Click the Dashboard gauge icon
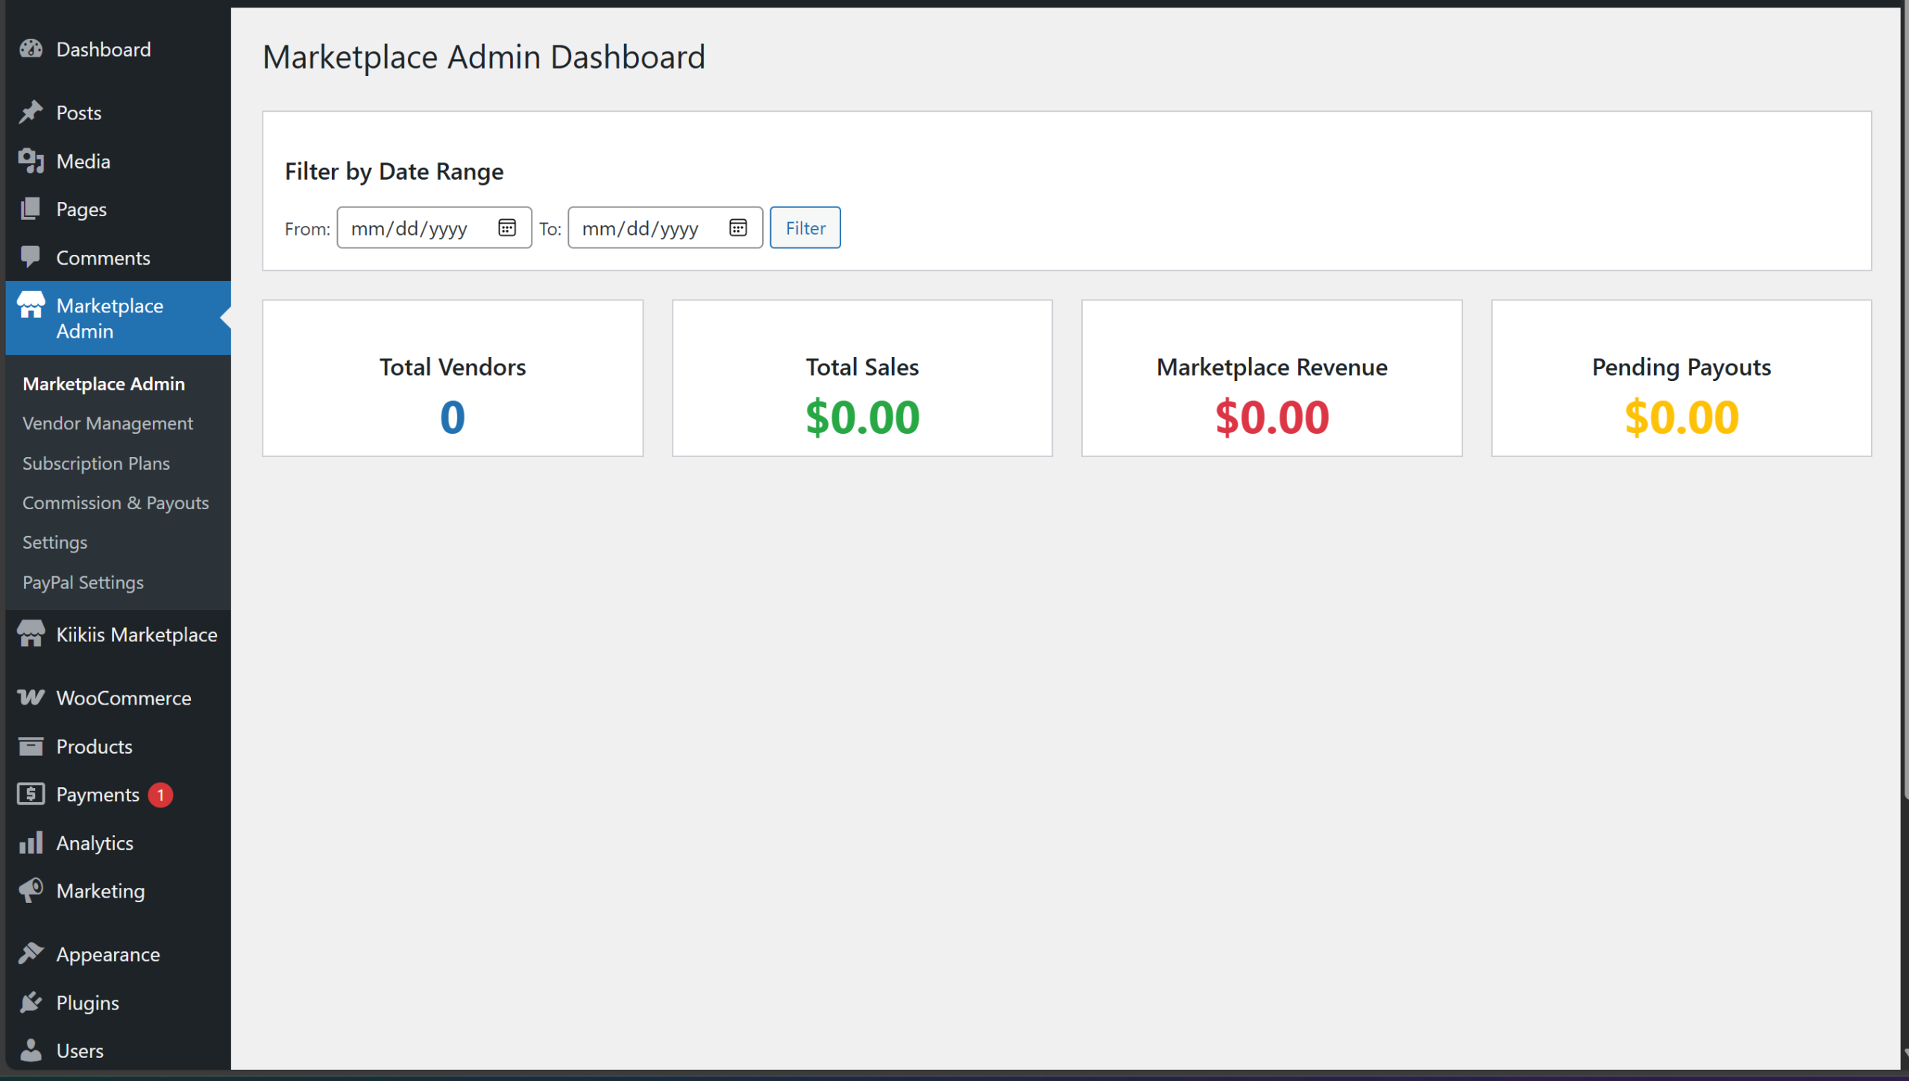The image size is (1909, 1081). (x=31, y=49)
